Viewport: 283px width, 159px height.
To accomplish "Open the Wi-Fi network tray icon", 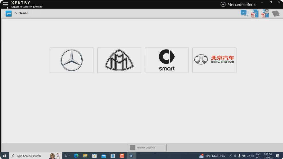I will [x=249, y=156].
